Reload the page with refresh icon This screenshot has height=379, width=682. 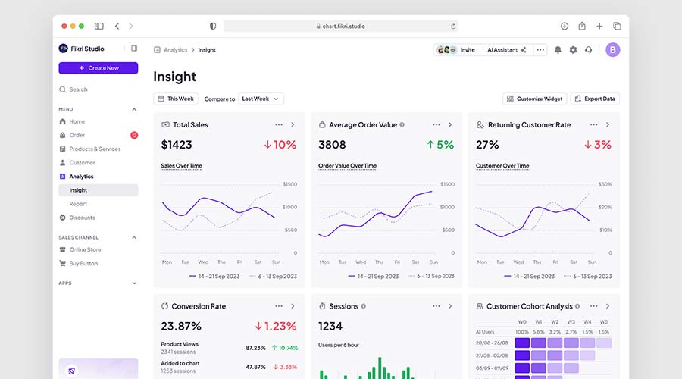tap(453, 26)
